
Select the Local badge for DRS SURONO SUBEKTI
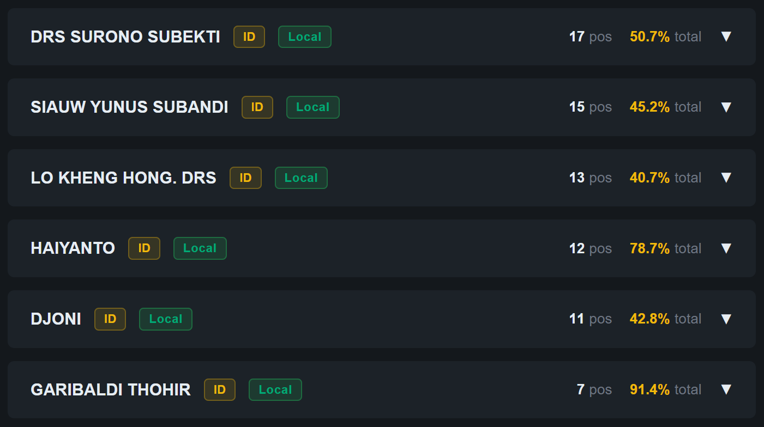click(x=304, y=36)
